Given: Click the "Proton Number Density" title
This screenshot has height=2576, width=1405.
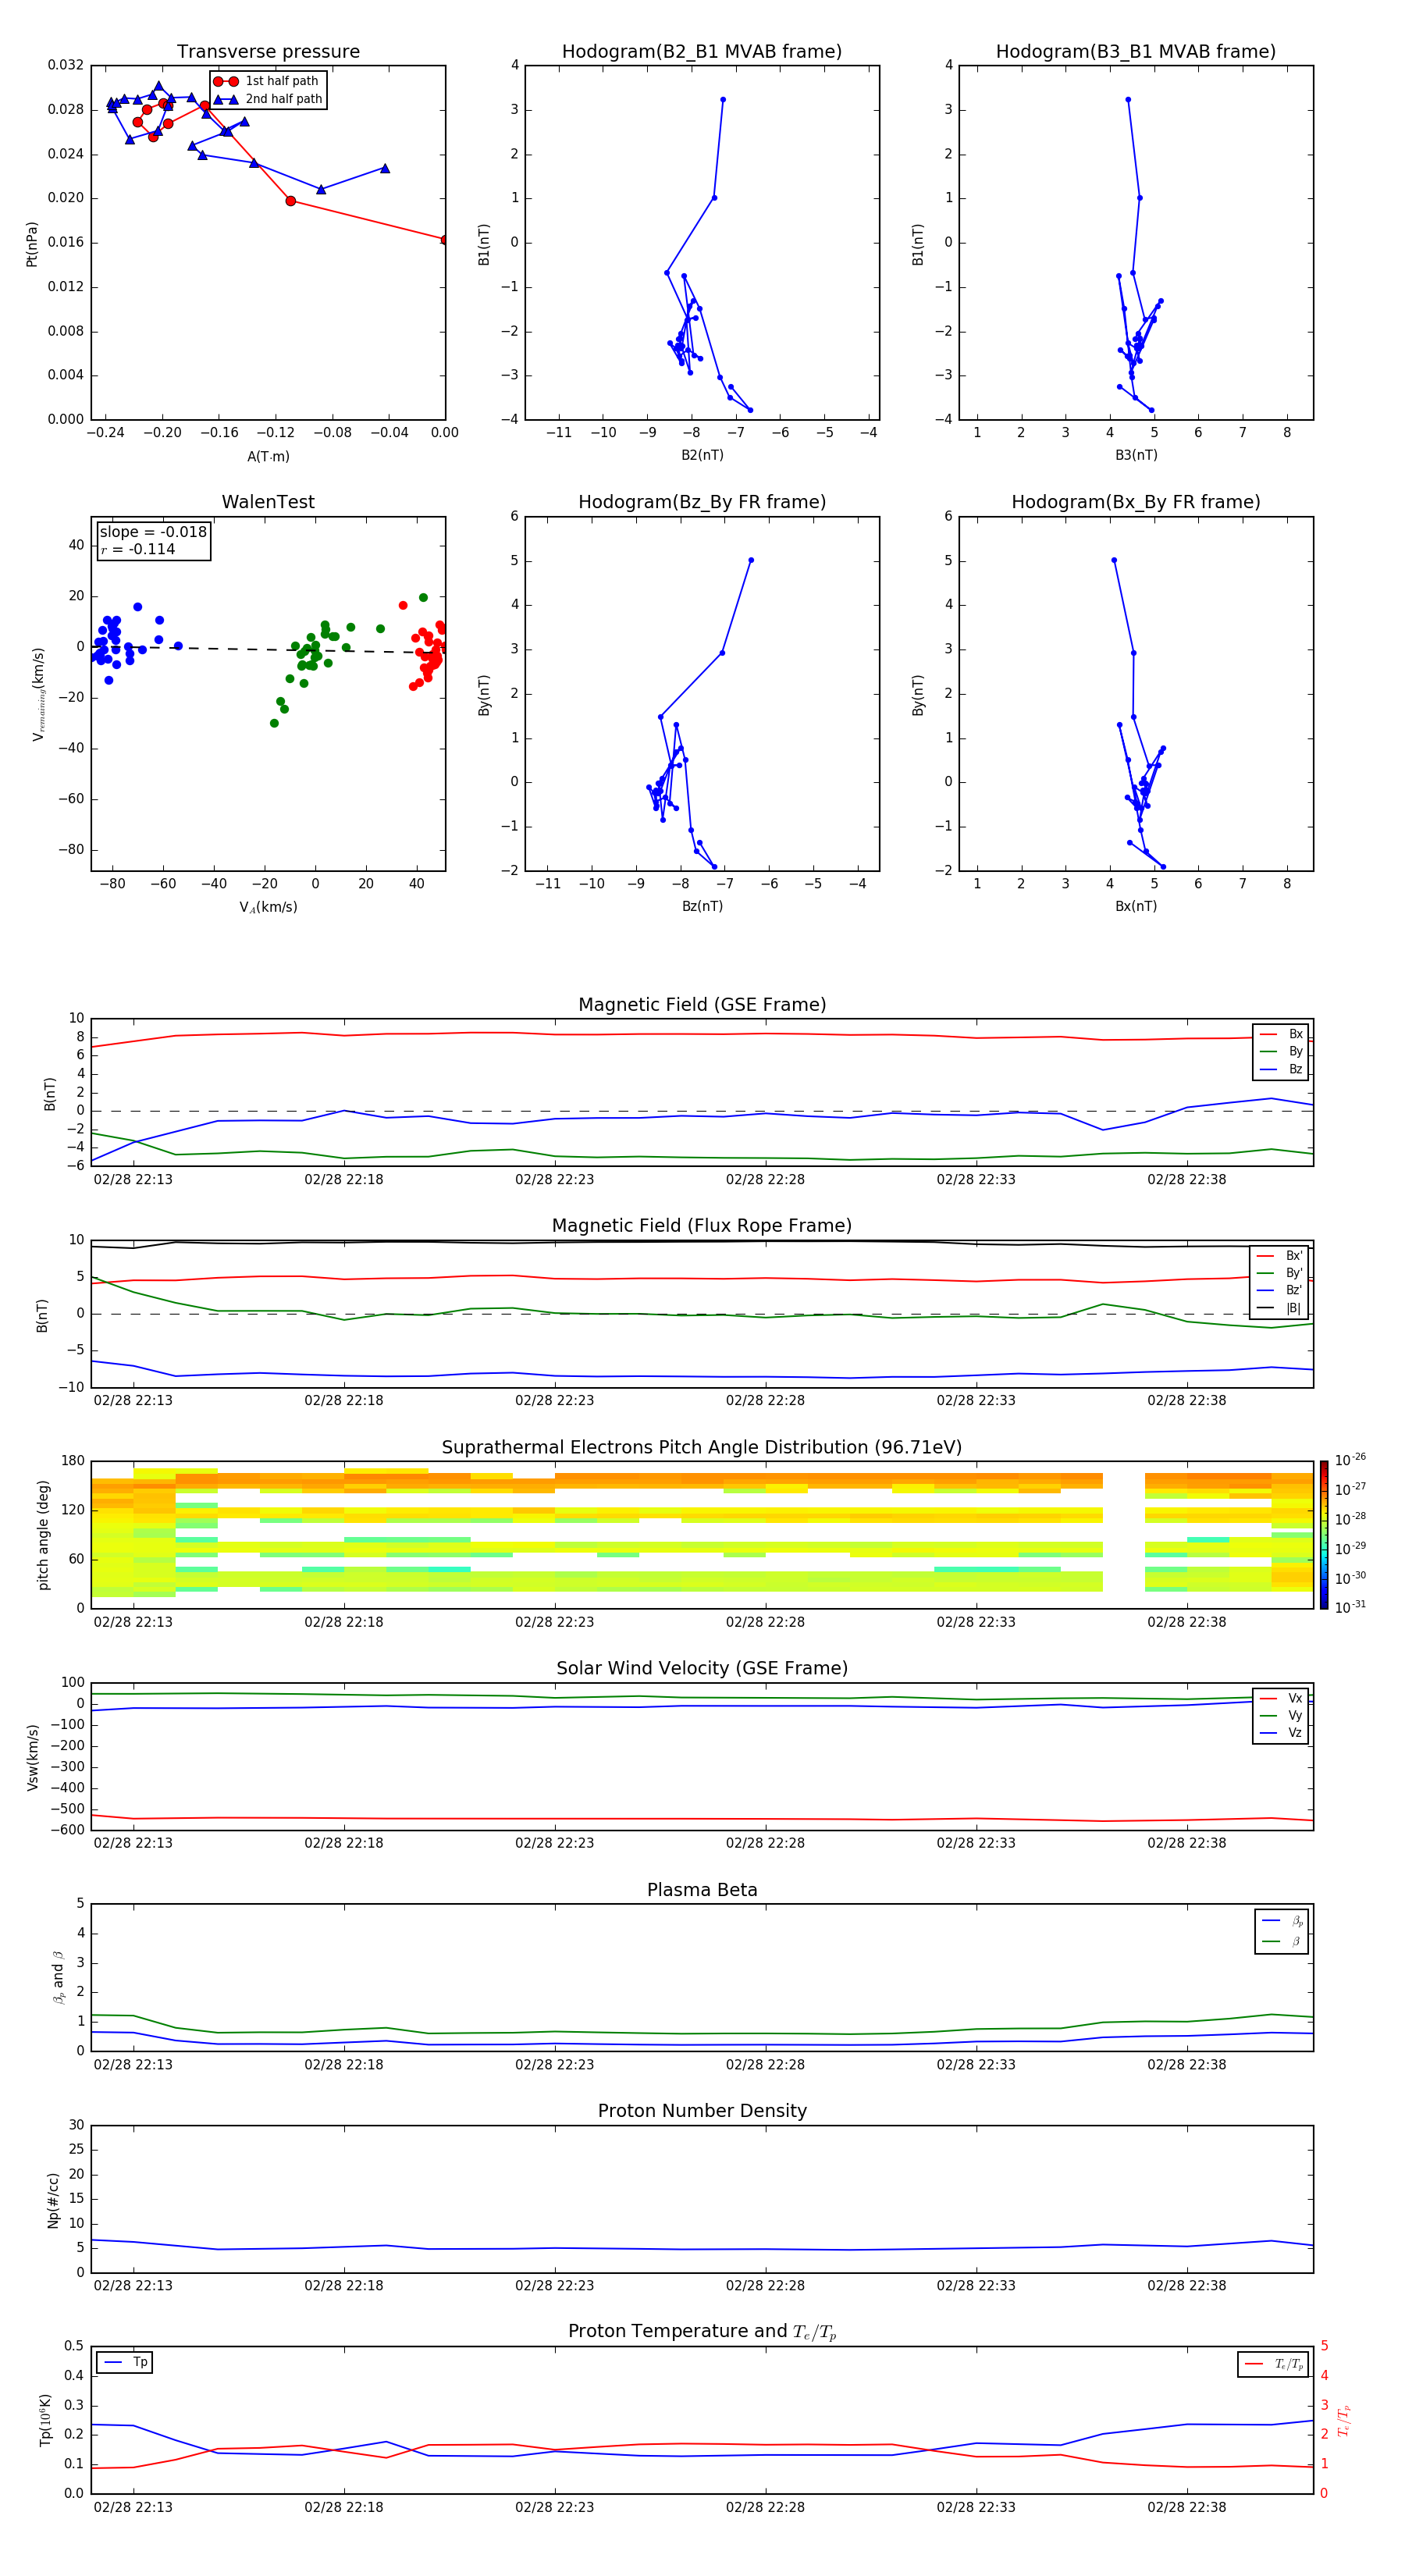Looking at the screenshot, I should coord(702,2111).
